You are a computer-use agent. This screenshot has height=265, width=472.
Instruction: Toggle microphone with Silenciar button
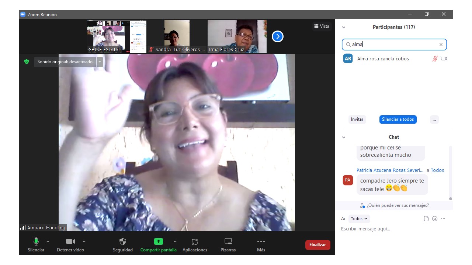tap(36, 242)
